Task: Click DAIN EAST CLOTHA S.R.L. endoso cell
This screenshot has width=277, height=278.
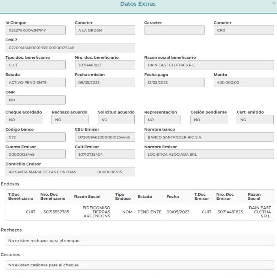Action: (260, 212)
